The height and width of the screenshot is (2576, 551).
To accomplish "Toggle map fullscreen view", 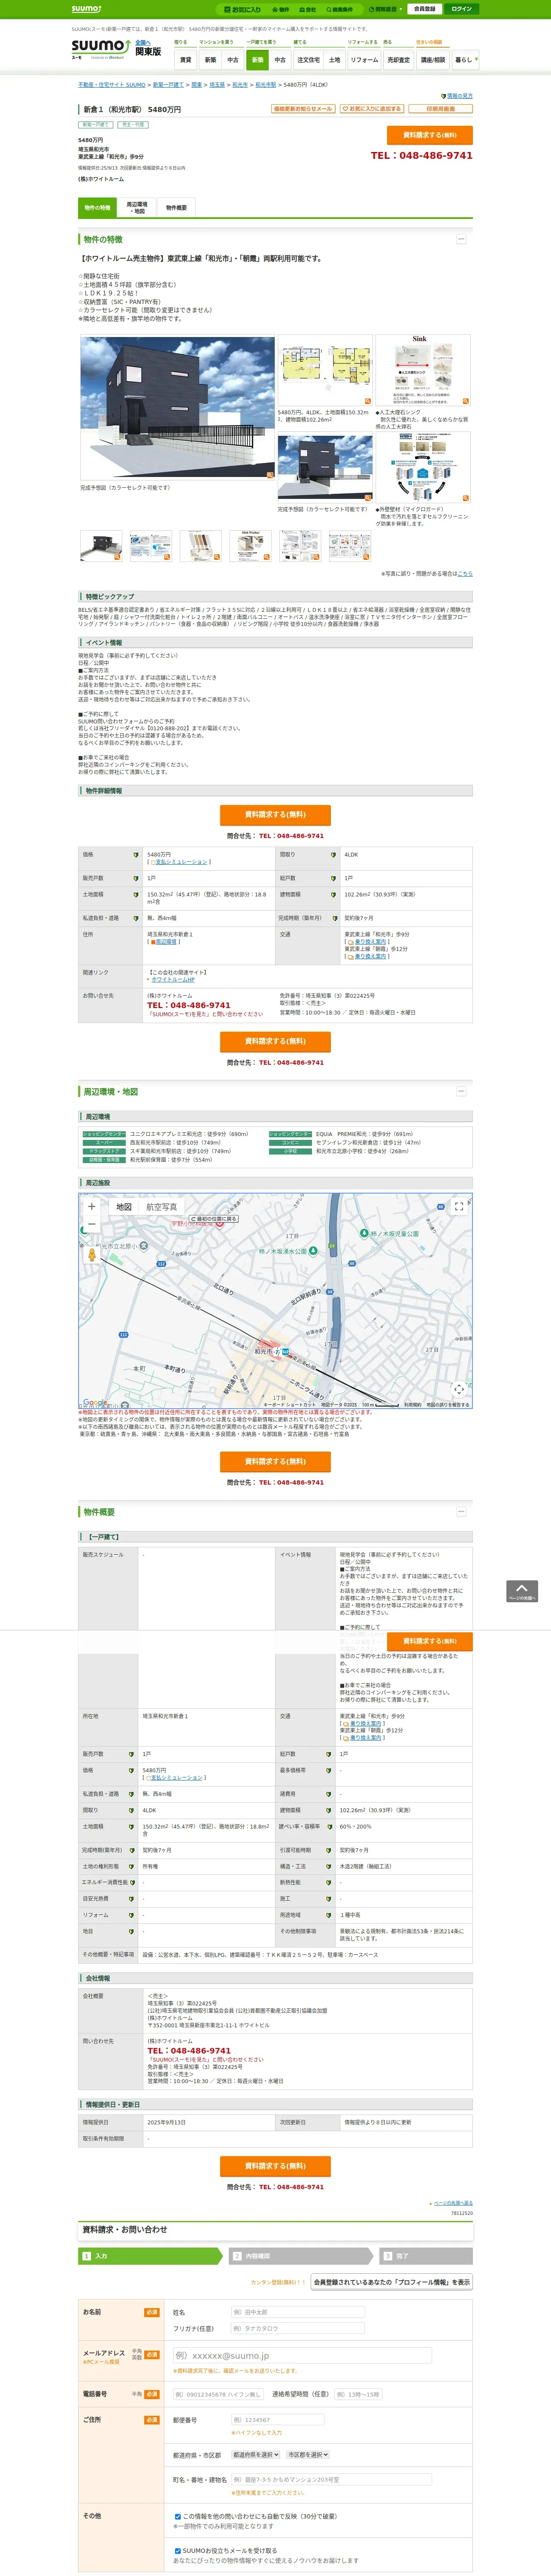I will [x=459, y=1206].
